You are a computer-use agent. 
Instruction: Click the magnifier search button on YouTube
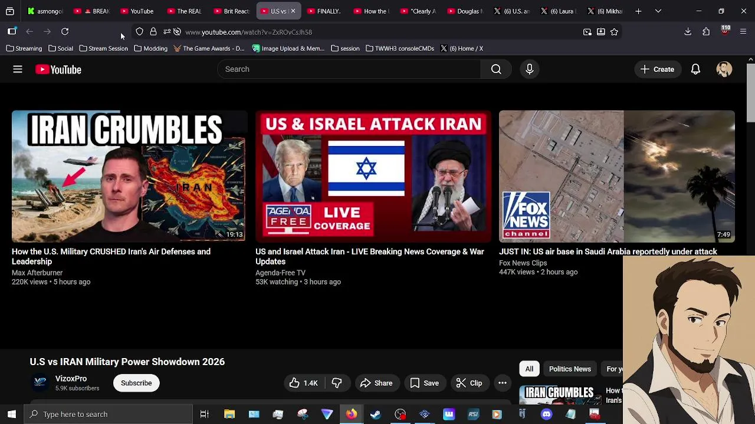(x=496, y=69)
